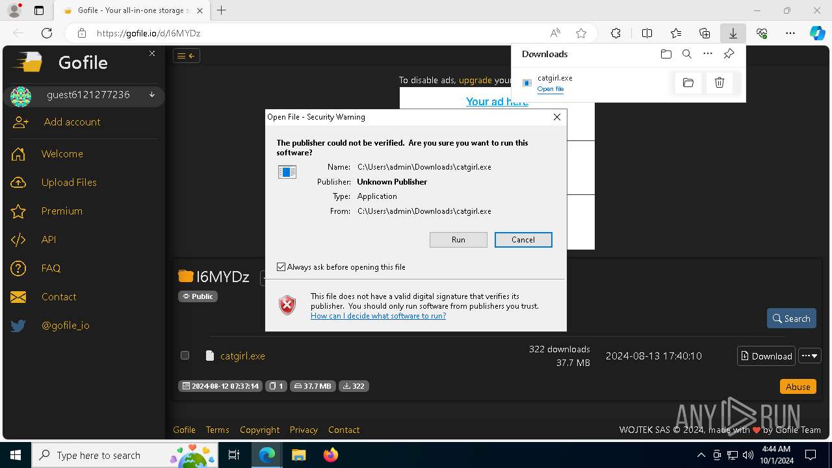Open the Edge Tab actions menu icon

pyautogui.click(x=39, y=10)
